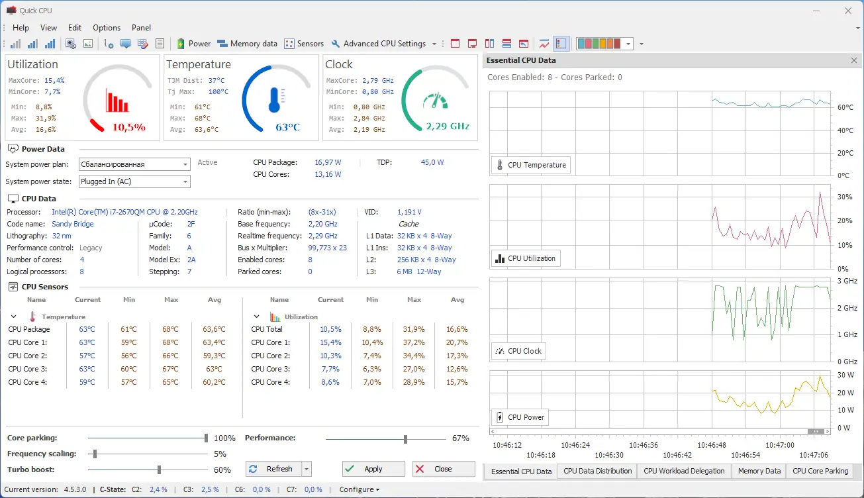This screenshot has width=864, height=498.
Task: Collapse the Temperature sensors group
Action: click(x=13, y=317)
